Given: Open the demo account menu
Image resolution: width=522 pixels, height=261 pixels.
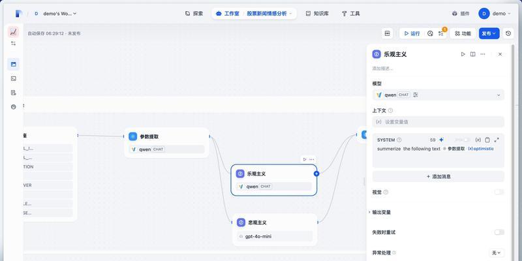Looking at the screenshot, I should [495, 14].
